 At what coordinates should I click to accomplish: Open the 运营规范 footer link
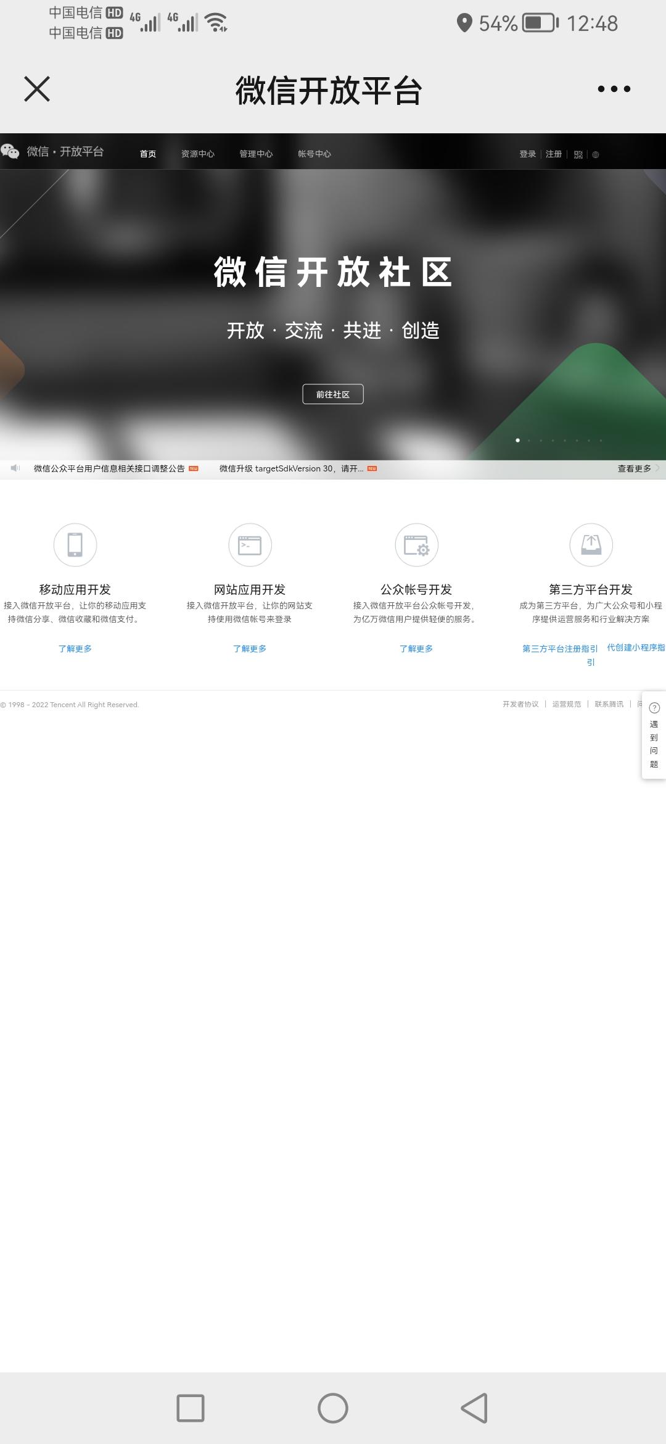[x=567, y=704]
